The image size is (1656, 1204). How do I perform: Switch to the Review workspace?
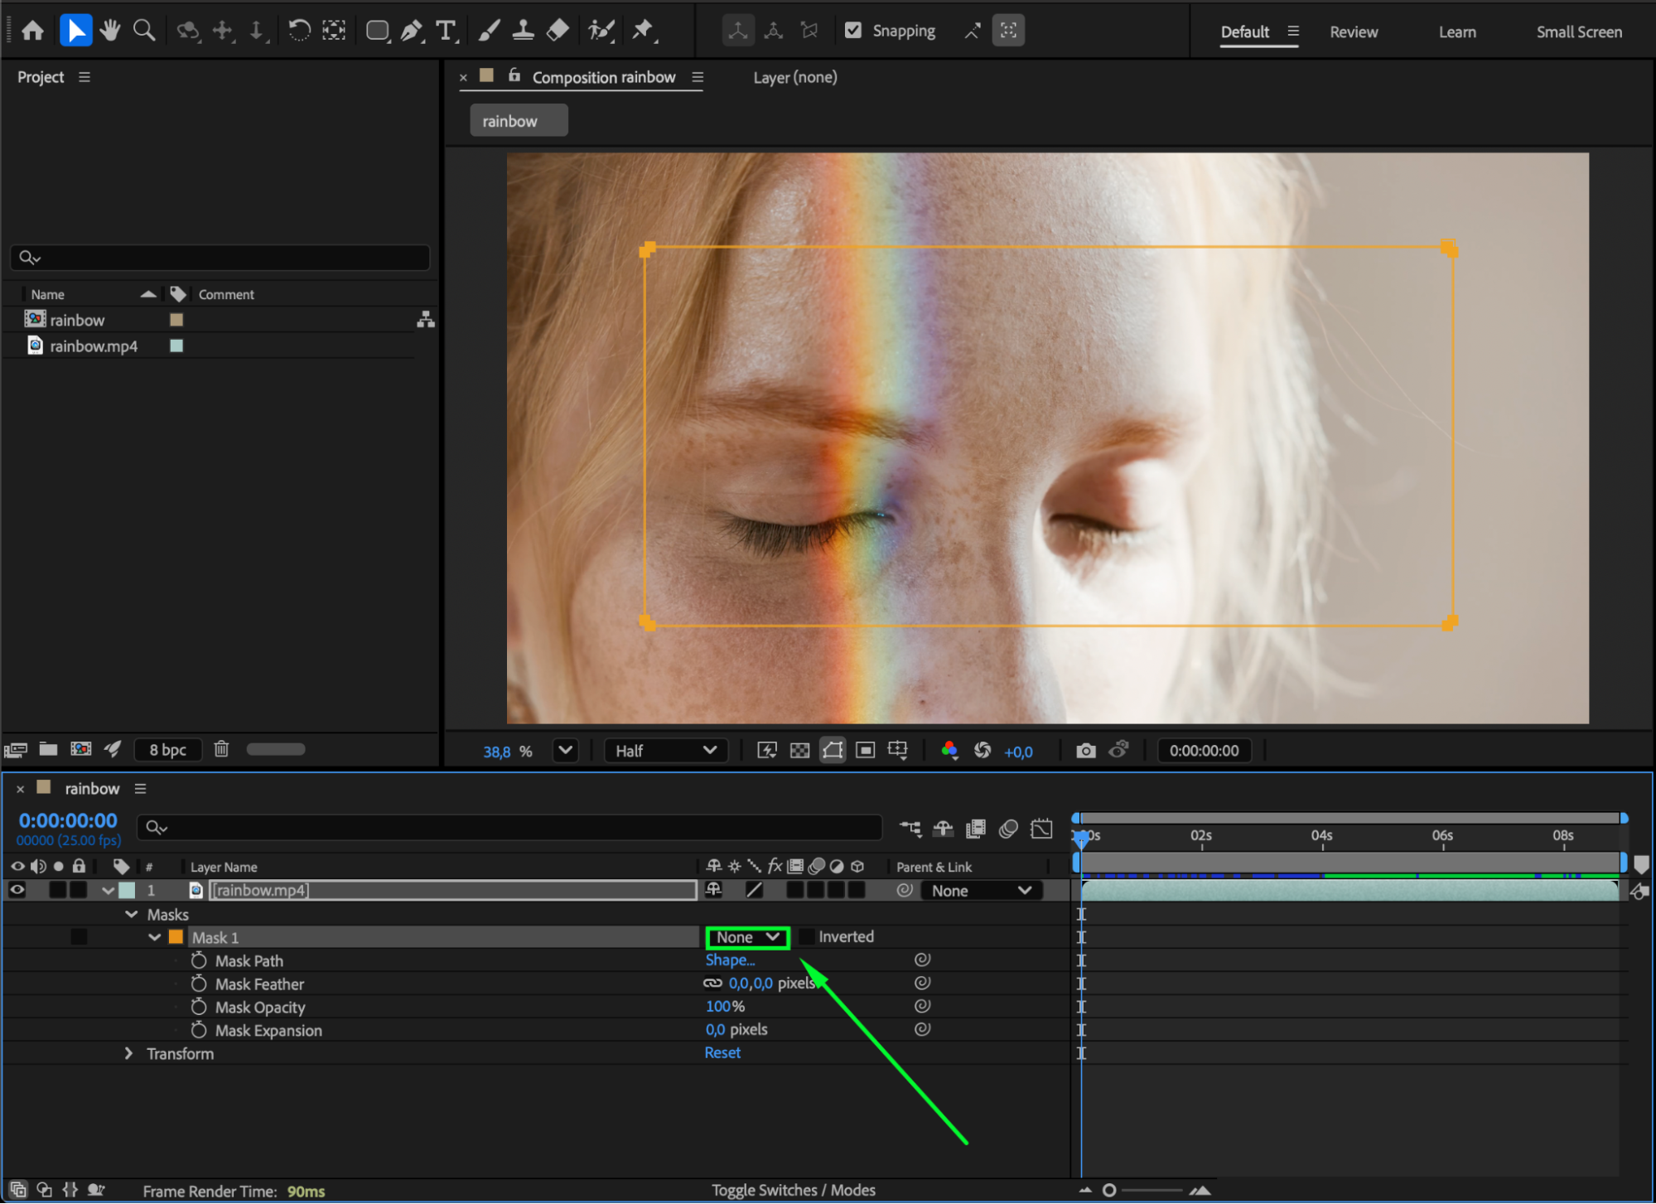[1354, 31]
